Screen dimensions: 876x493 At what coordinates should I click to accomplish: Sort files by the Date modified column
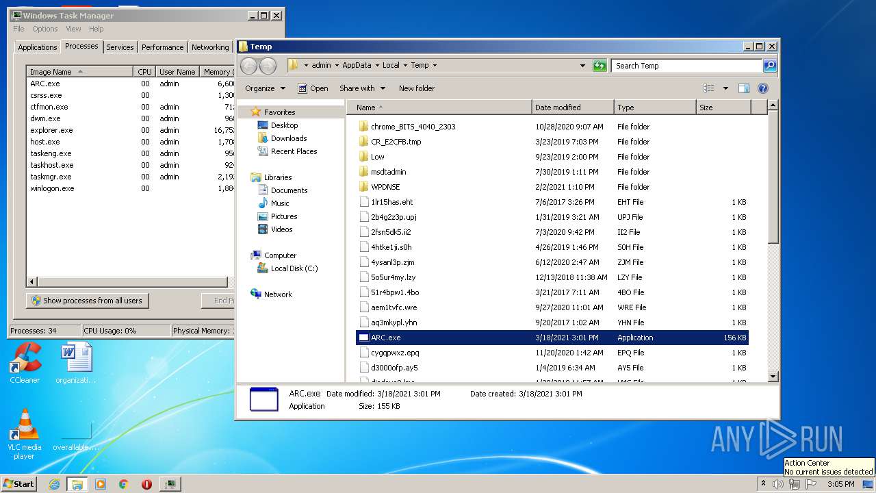tap(573, 108)
